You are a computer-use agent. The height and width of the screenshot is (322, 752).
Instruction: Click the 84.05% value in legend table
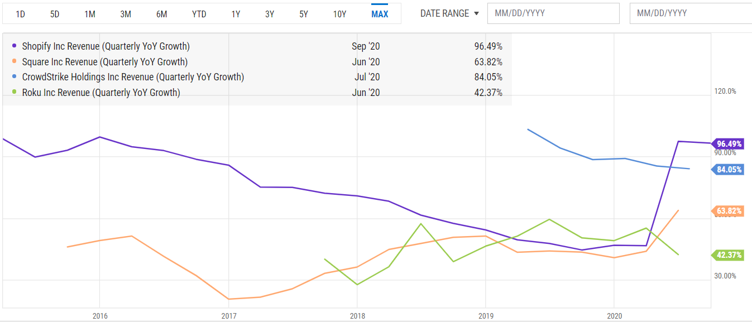click(488, 77)
